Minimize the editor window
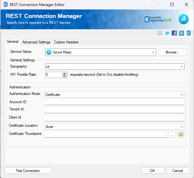This screenshot has height=178, width=194. (x=158, y=4)
